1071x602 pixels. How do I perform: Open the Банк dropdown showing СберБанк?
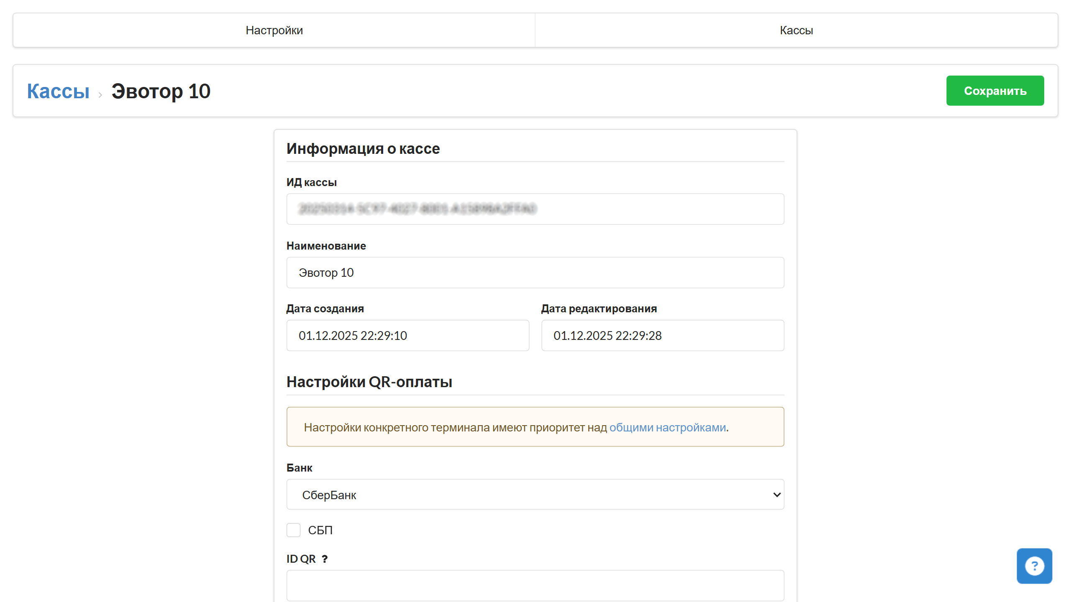(x=535, y=495)
